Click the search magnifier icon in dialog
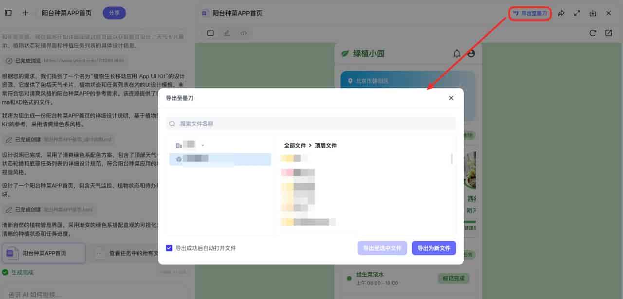Screen dimensions: 623x299 [172, 124]
